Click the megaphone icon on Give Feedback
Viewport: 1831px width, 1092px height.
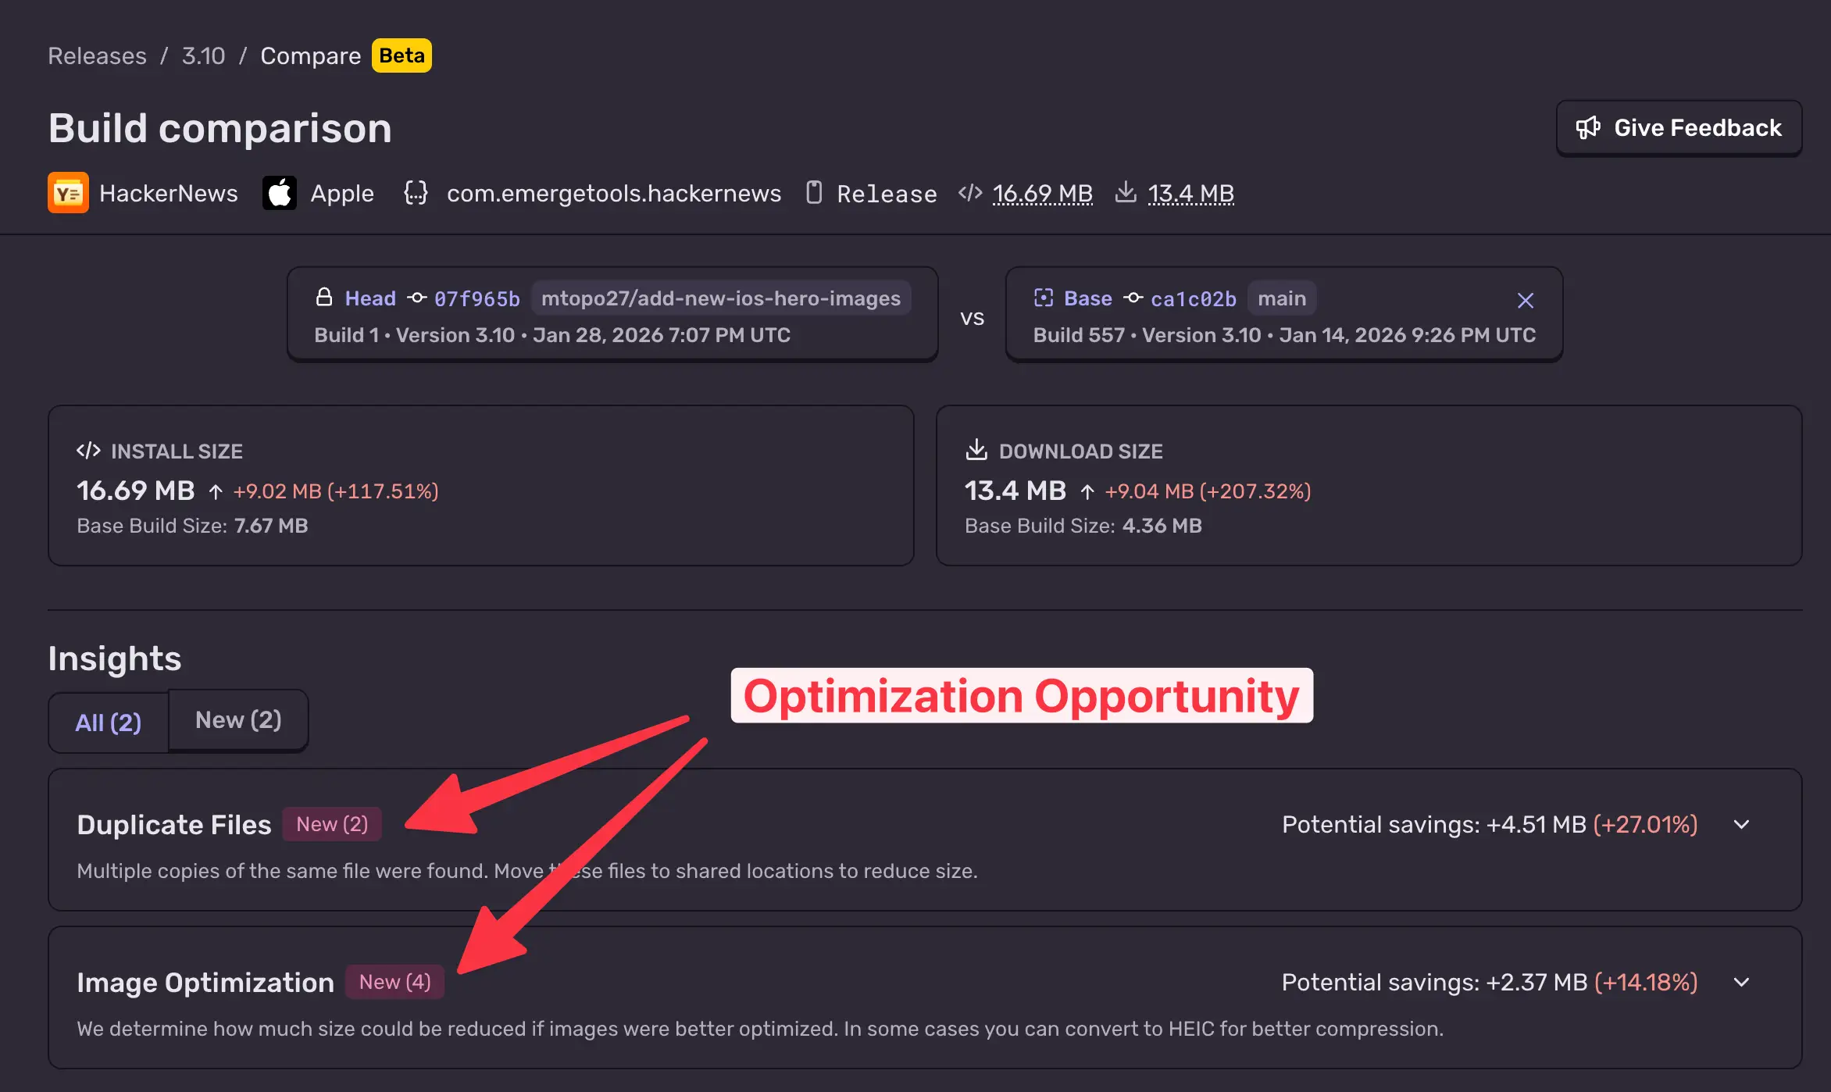1588,127
